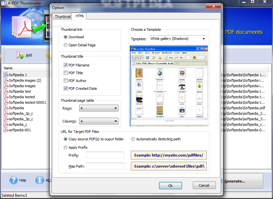Image resolution: width=273 pixels, height=199 pixels.
Task: Click the PDF icon beside Softpedia images (2)
Action: coord(6,80)
